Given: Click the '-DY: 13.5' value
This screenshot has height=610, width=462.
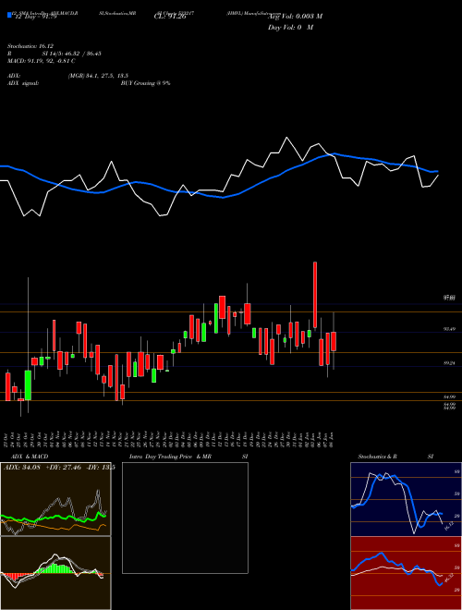Looking at the screenshot, I should click(x=100, y=467).
